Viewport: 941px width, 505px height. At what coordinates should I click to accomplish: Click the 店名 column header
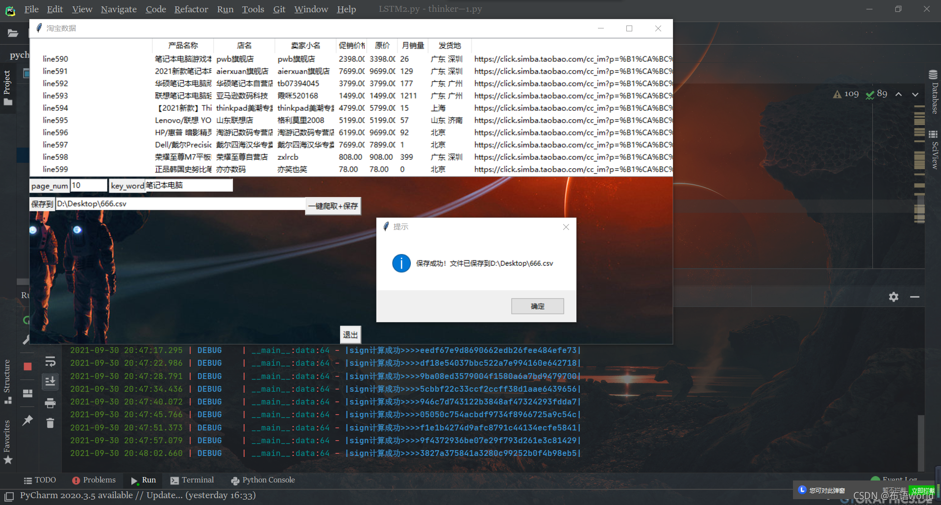pyautogui.click(x=244, y=46)
